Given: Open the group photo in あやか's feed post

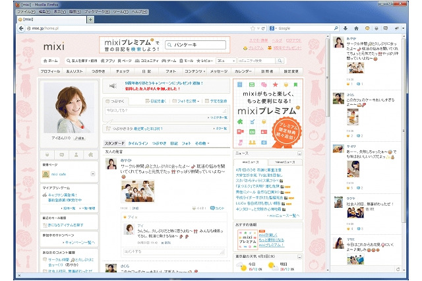Looking at the screenshot, I should (x=138, y=191).
